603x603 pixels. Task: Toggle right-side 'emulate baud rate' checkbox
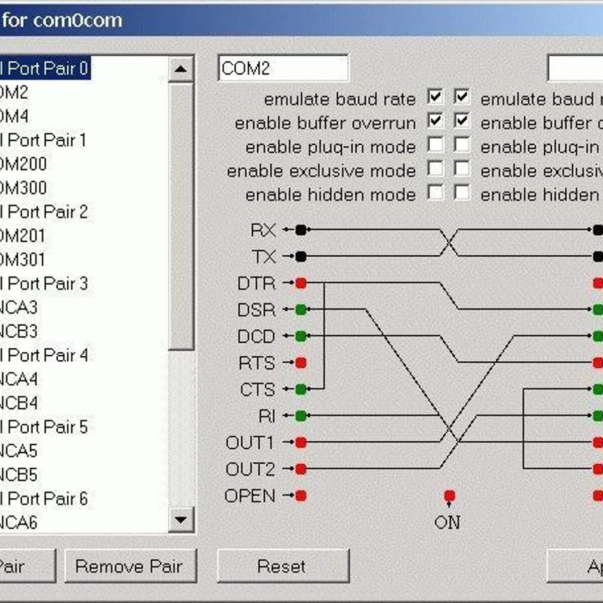pyautogui.click(x=462, y=96)
